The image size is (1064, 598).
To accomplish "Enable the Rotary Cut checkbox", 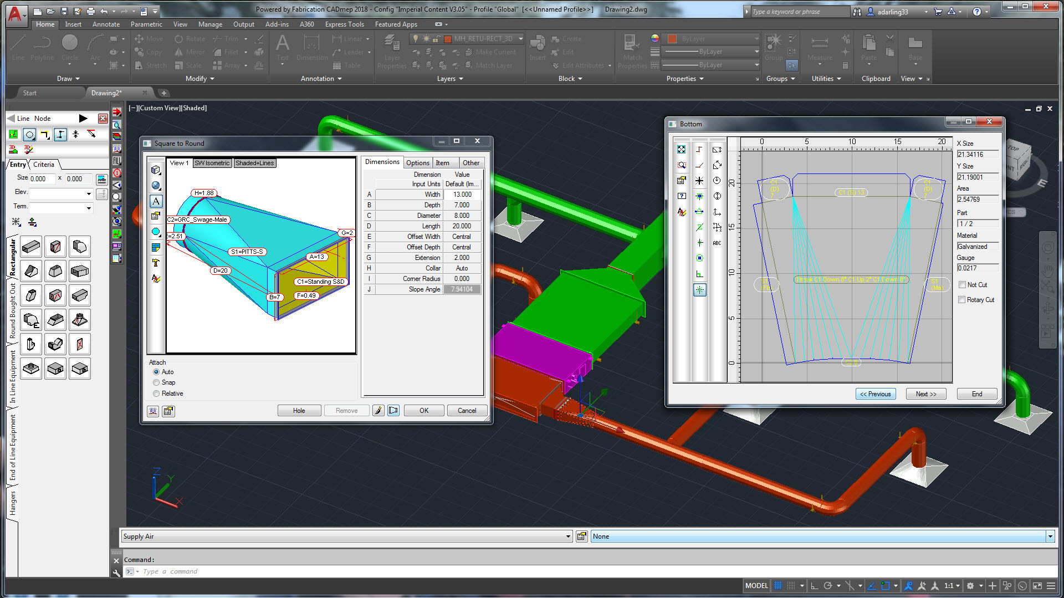I will (x=963, y=299).
